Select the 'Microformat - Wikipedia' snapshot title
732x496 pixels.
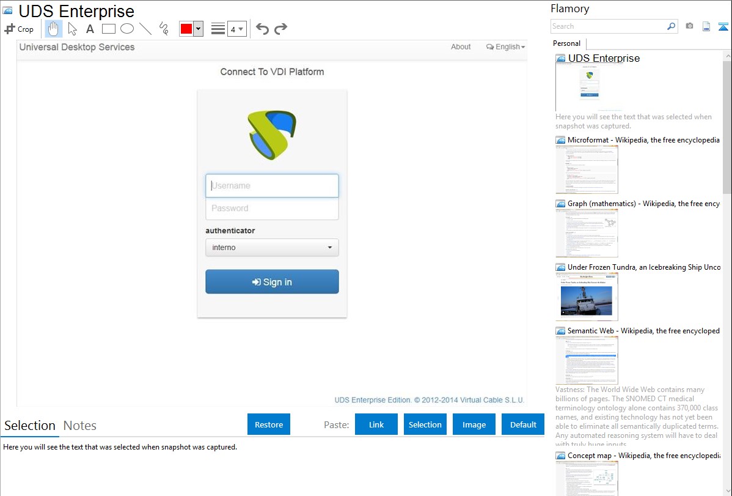(x=643, y=140)
